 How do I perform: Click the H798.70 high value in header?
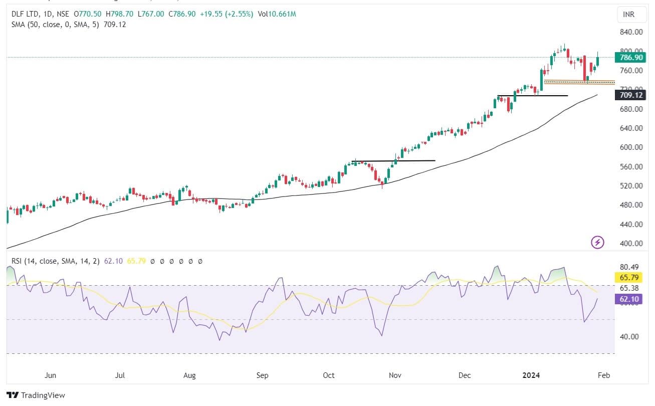pyautogui.click(x=119, y=14)
